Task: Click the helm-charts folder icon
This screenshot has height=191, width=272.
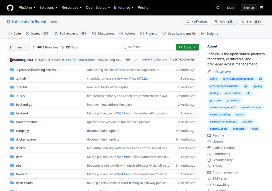Action: coord(12,183)
